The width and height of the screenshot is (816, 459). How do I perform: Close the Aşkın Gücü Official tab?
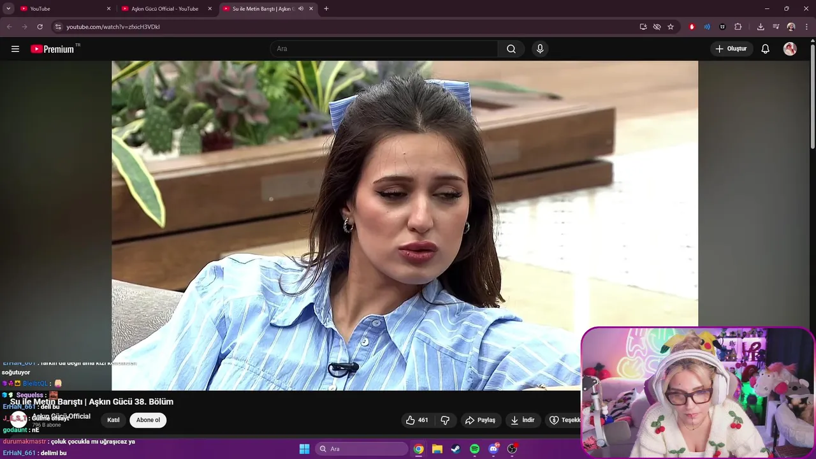click(x=210, y=9)
